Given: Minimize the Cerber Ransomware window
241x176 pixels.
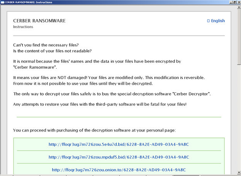Looking at the screenshot, I should click(x=231, y=2).
